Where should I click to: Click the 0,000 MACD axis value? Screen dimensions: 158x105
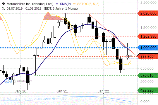(x=145, y=102)
